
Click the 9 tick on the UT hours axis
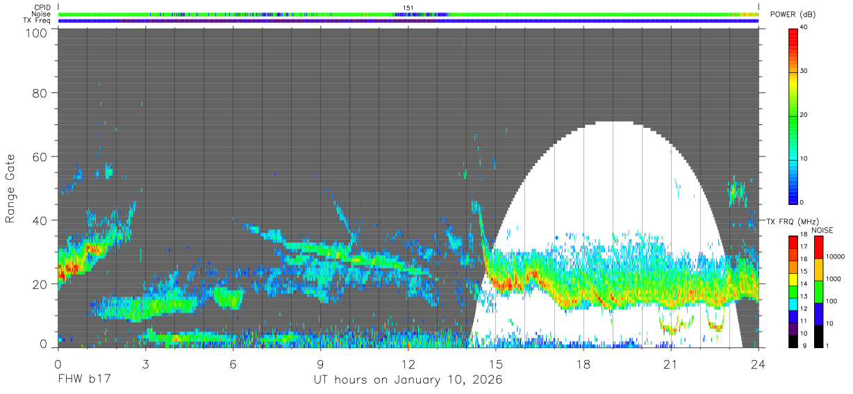(320, 363)
